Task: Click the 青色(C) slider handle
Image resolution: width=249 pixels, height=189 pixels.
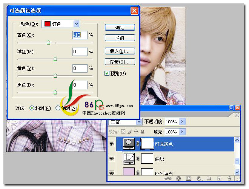Action: click(48, 42)
